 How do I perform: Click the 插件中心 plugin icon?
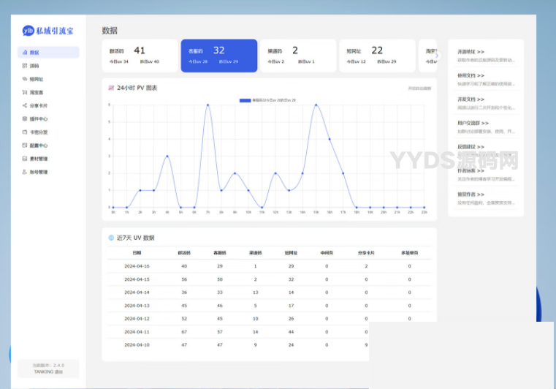(x=25, y=119)
